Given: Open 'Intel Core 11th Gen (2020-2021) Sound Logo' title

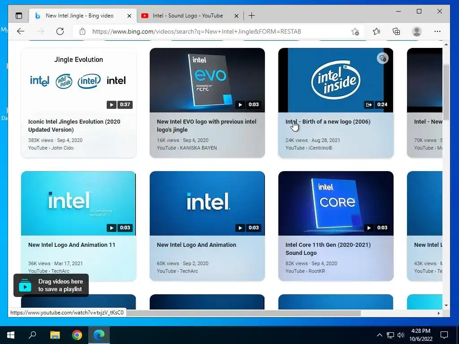Looking at the screenshot, I should point(328,249).
